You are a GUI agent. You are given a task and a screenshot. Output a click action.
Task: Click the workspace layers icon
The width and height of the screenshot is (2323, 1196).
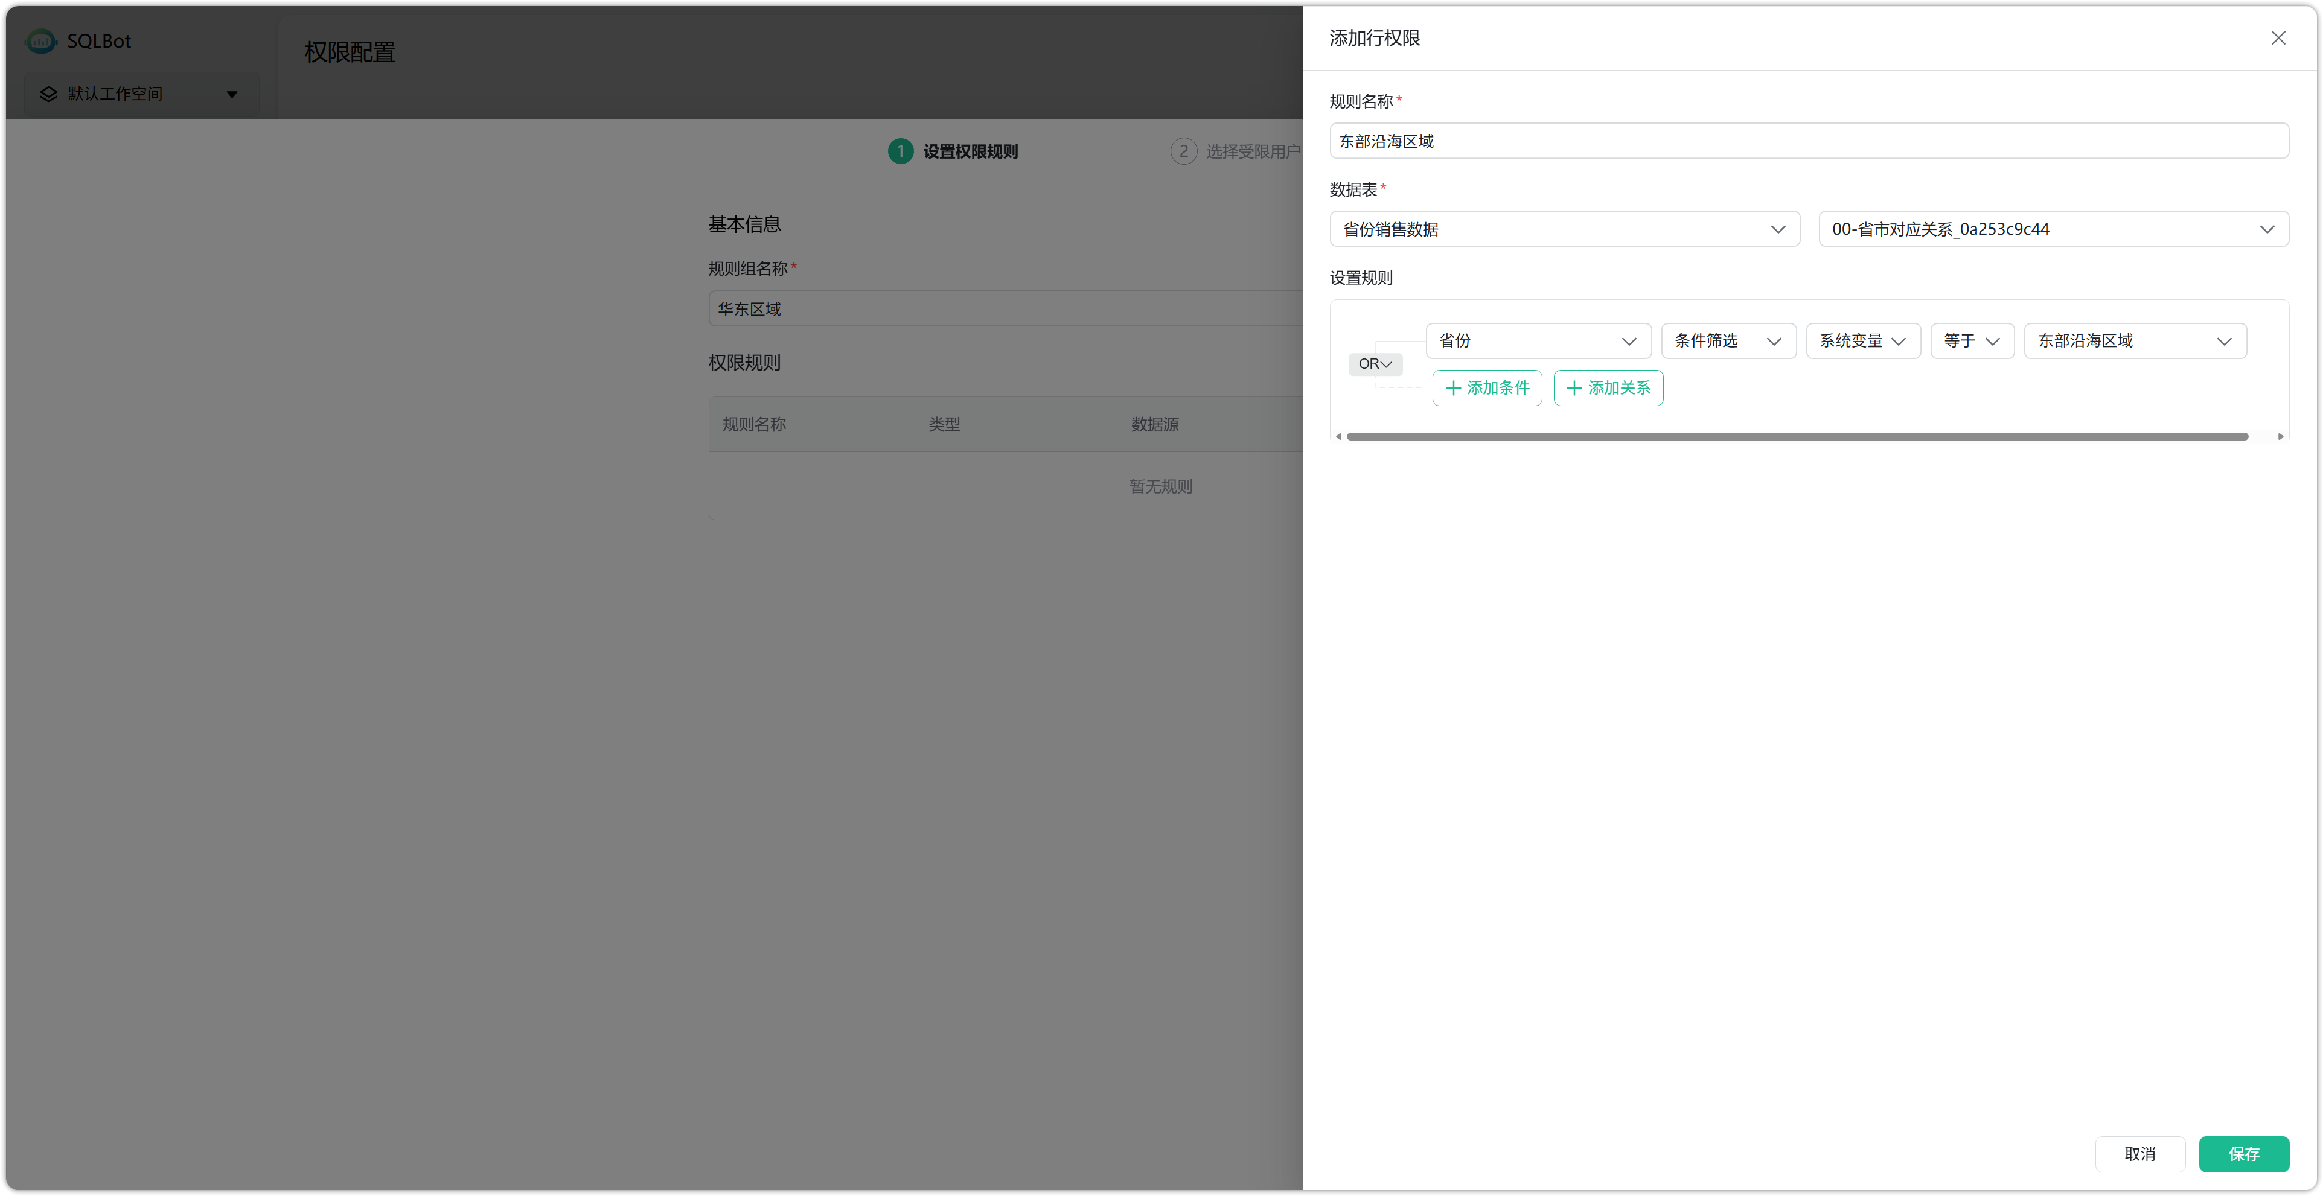point(48,94)
